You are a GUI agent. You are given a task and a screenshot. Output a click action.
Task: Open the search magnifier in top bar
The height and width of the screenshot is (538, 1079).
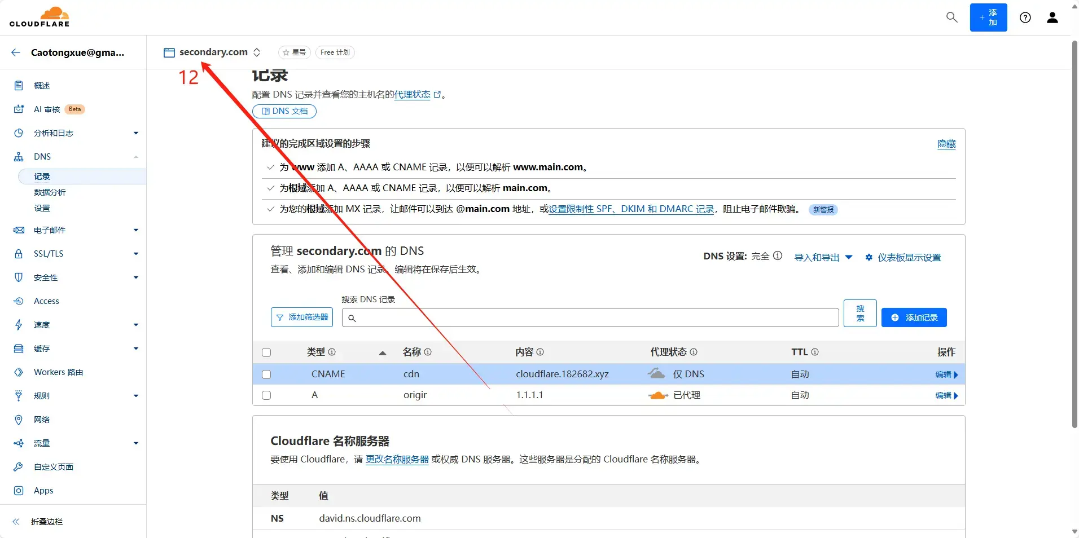951,17
